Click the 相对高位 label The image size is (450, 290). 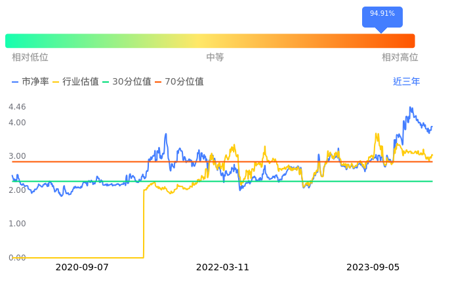400,58
